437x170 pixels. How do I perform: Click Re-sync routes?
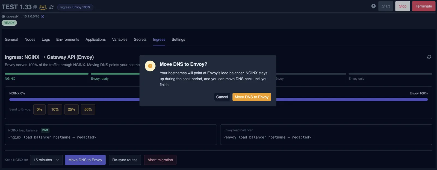coord(125,160)
